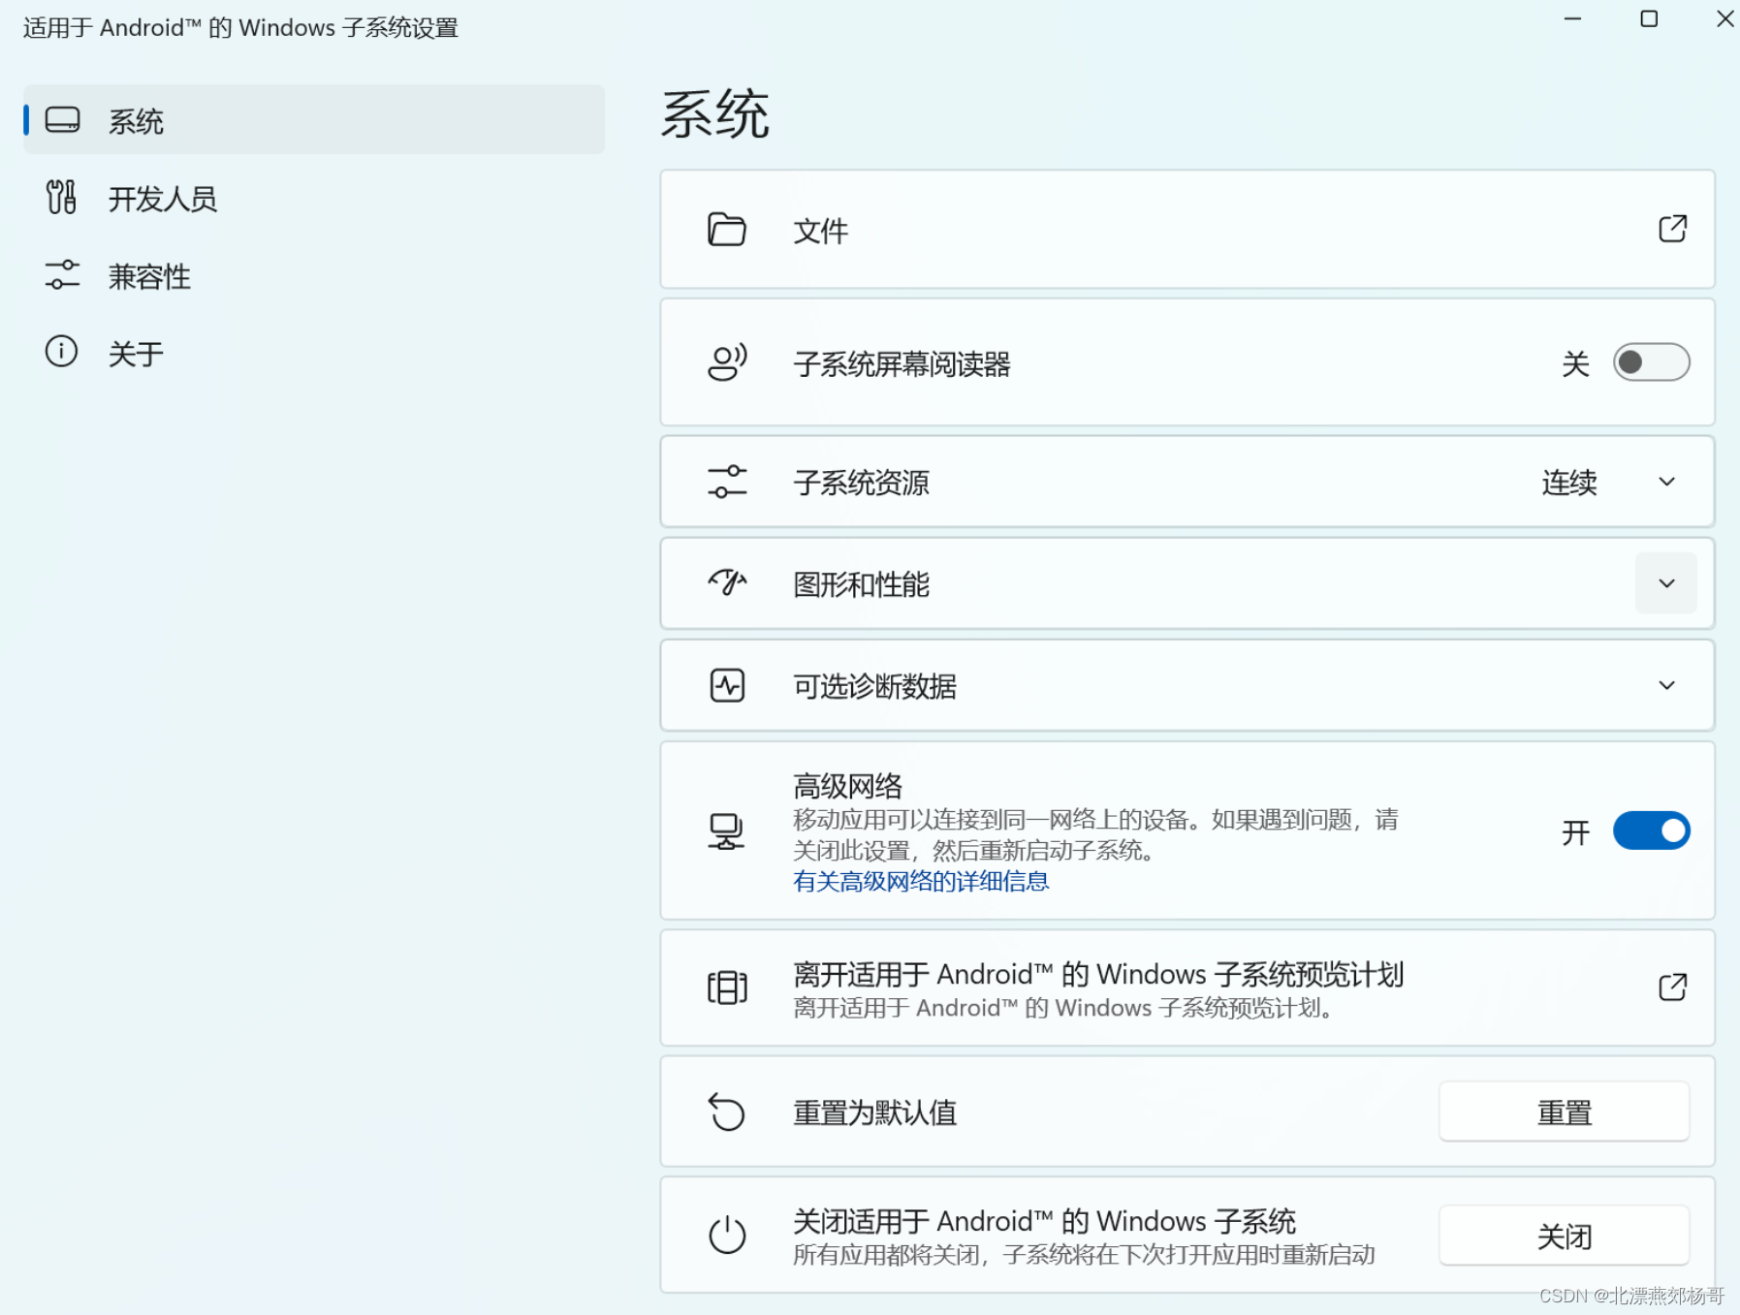Screen dimensions: 1740x1315
Task: Click the info circle icon beside 关于
Action: (x=62, y=351)
